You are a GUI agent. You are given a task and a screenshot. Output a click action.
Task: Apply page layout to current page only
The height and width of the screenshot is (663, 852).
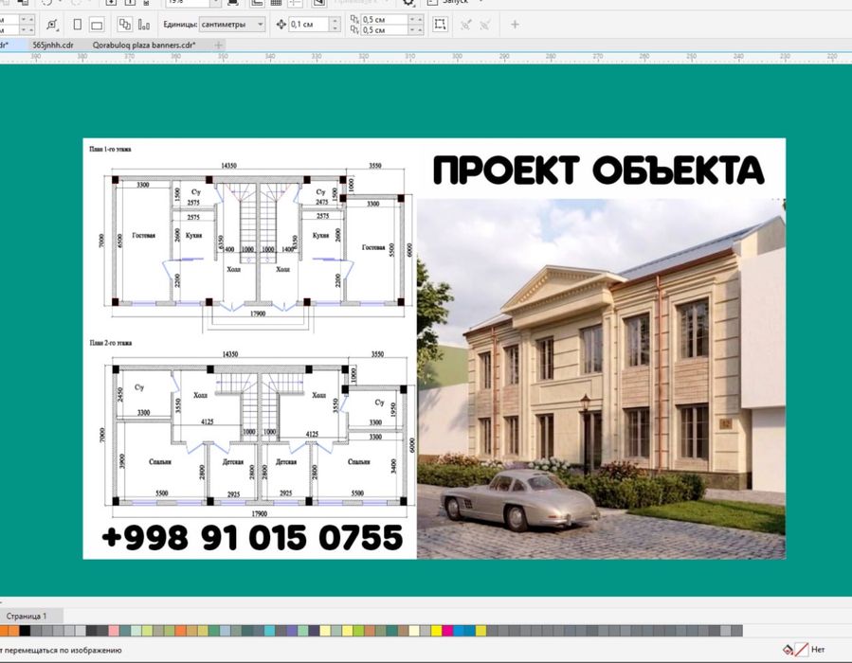[143, 25]
